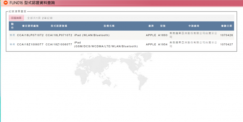Click the 紀錄清單畫面 panel label
Screen dimensions: 243x122
(18, 11)
